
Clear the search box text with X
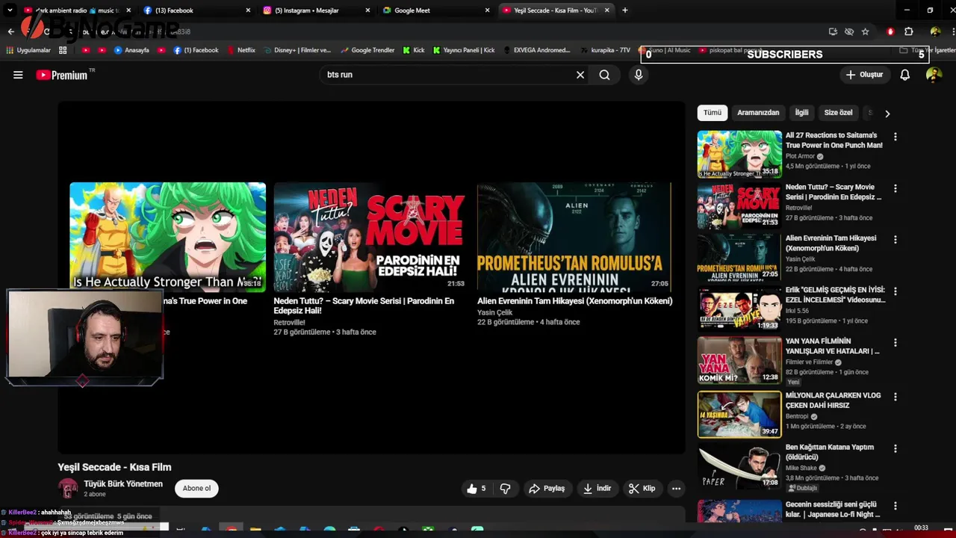(580, 75)
